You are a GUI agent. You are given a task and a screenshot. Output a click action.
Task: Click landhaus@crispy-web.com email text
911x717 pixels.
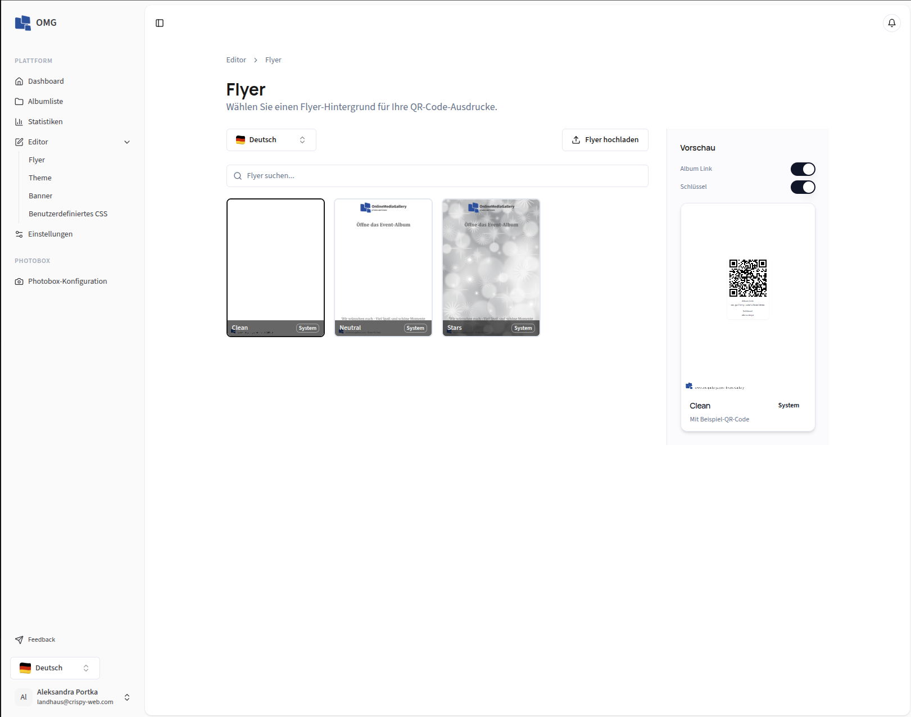point(75,702)
